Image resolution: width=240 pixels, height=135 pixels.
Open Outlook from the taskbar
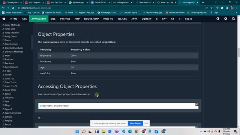(110, 132)
